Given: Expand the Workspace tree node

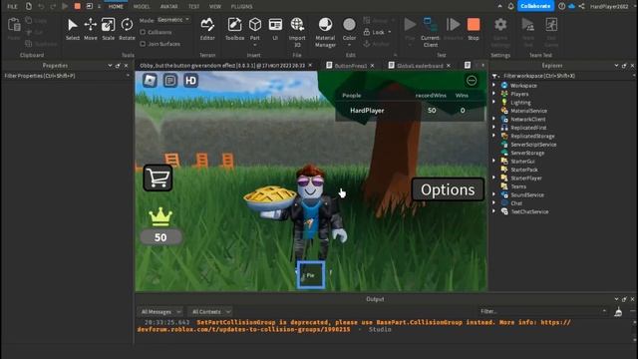Looking at the screenshot, I should pyautogui.click(x=494, y=85).
